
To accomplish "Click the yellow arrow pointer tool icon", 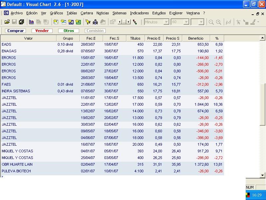I will [88, 22].
